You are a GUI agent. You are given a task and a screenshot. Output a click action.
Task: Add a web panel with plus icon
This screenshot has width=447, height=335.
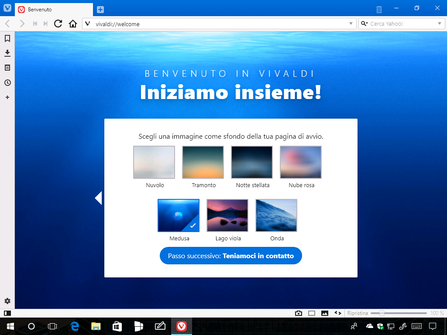(x=7, y=97)
